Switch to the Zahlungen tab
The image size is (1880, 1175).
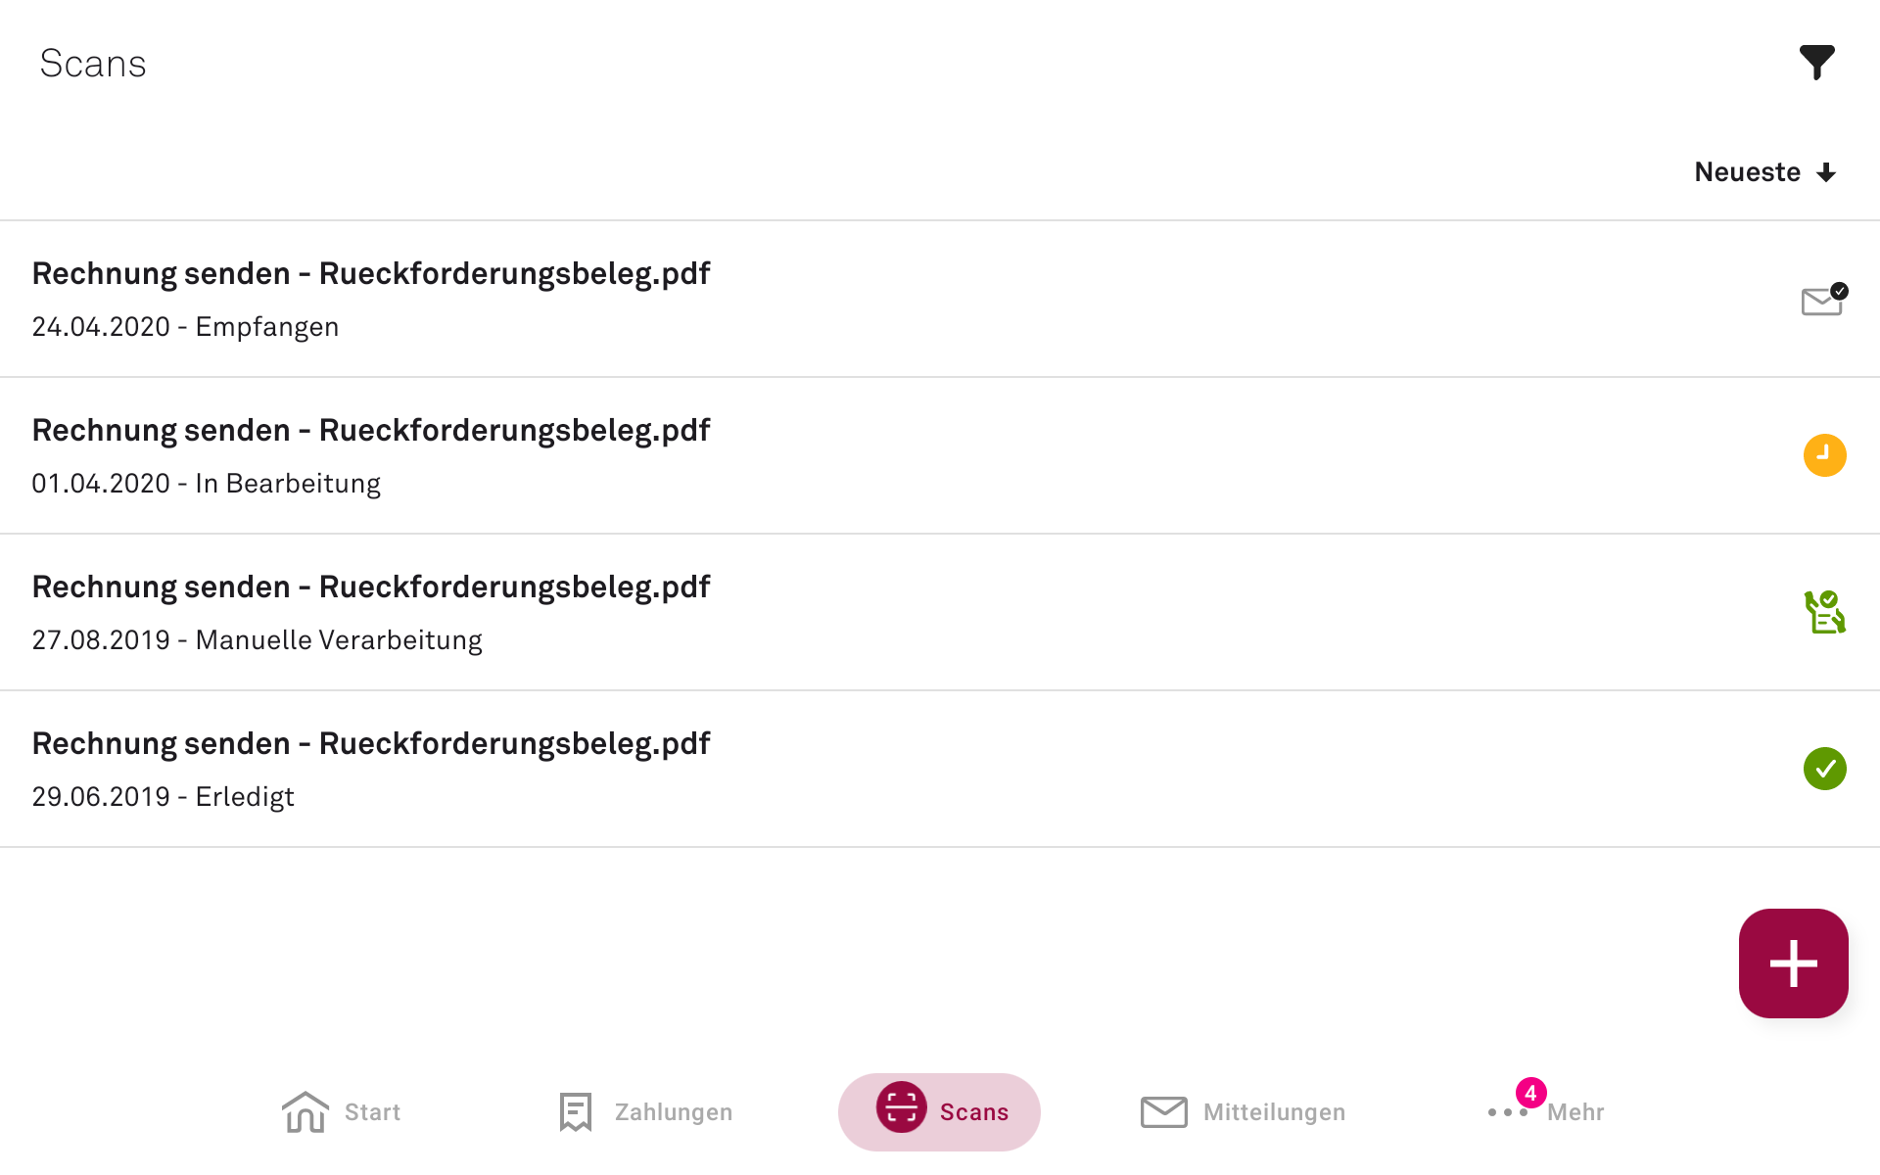coord(644,1112)
